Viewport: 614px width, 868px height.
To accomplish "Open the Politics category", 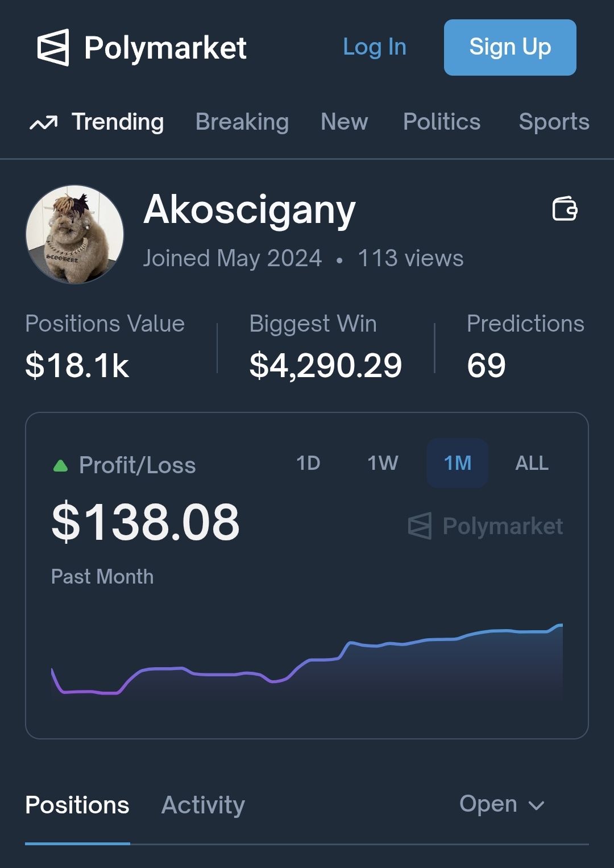I will pos(442,122).
